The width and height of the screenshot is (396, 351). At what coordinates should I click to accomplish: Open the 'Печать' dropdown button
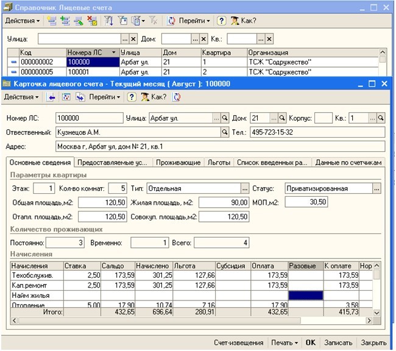pyautogui.click(x=285, y=342)
